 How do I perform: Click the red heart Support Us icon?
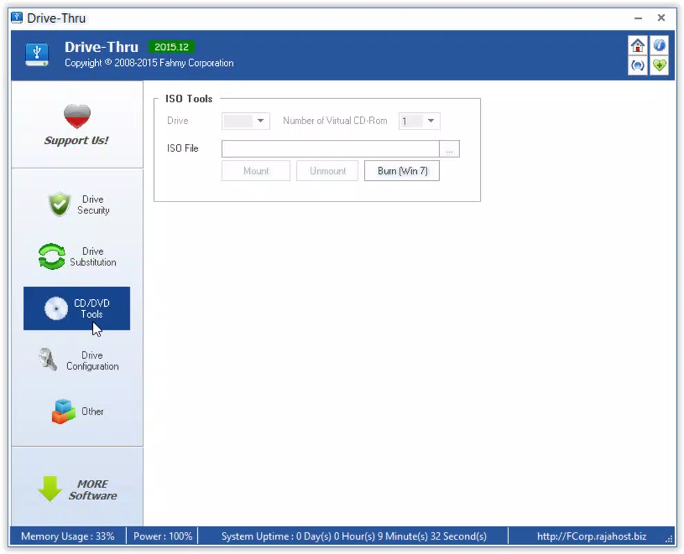pyautogui.click(x=77, y=116)
